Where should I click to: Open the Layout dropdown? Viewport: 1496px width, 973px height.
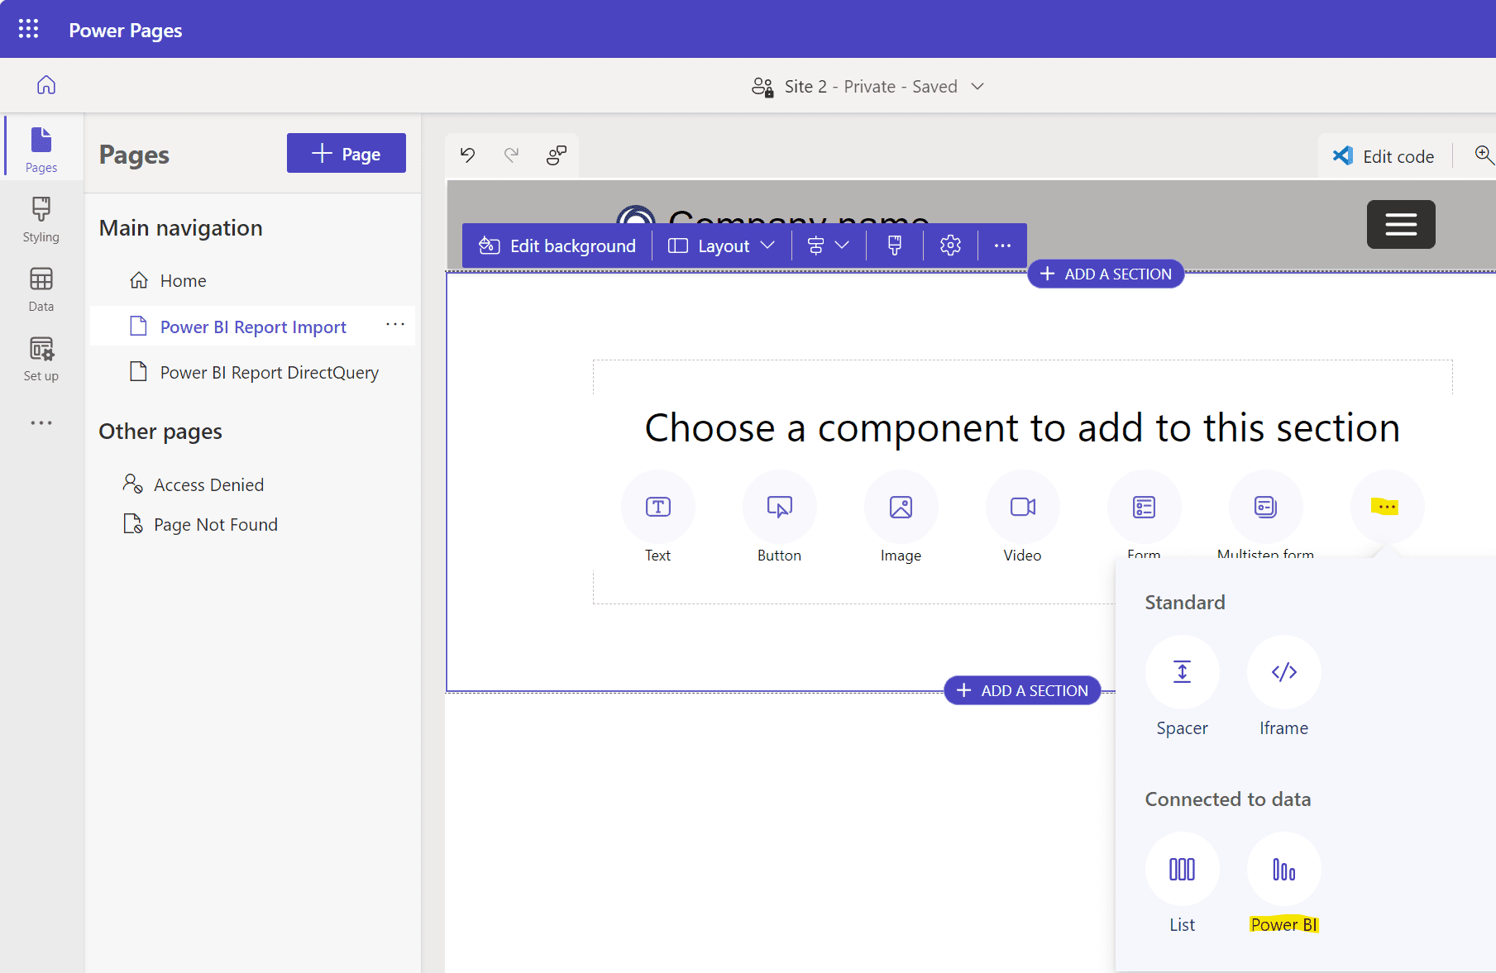[x=721, y=246]
